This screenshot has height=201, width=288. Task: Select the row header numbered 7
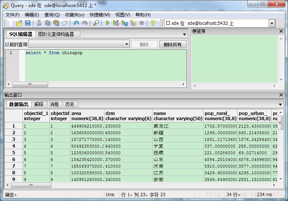tap(14, 166)
